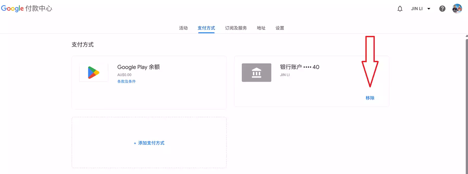Switch to the 活动 tab
Screen dimensions: 468x174
(x=183, y=28)
